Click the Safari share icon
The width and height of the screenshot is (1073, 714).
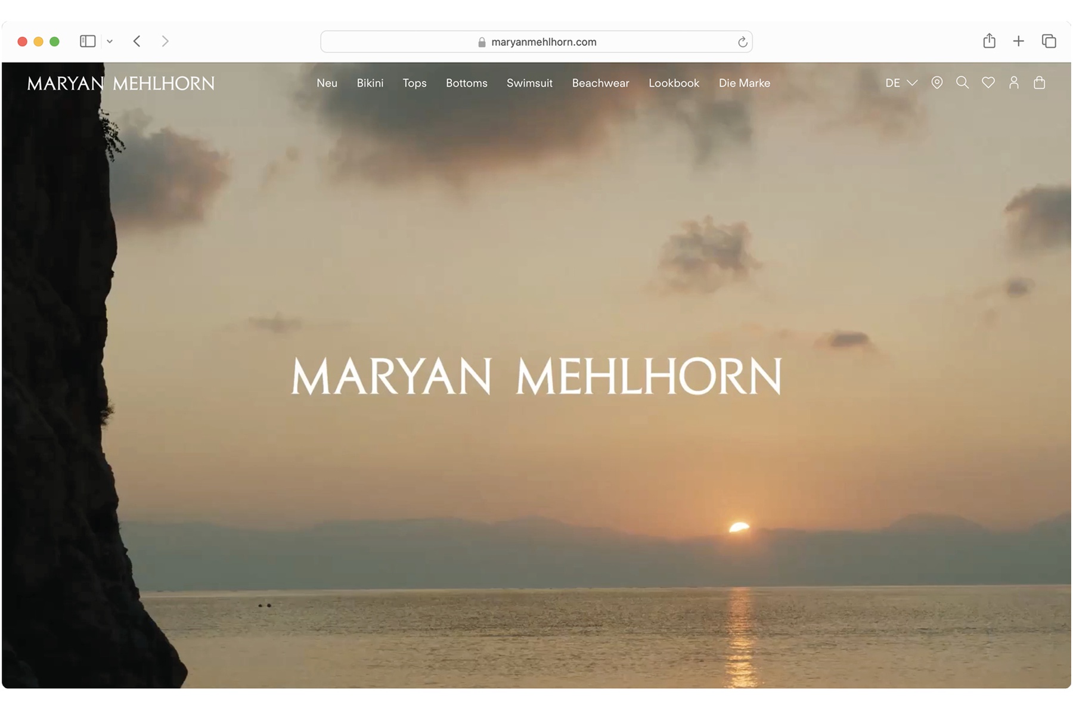tap(990, 41)
